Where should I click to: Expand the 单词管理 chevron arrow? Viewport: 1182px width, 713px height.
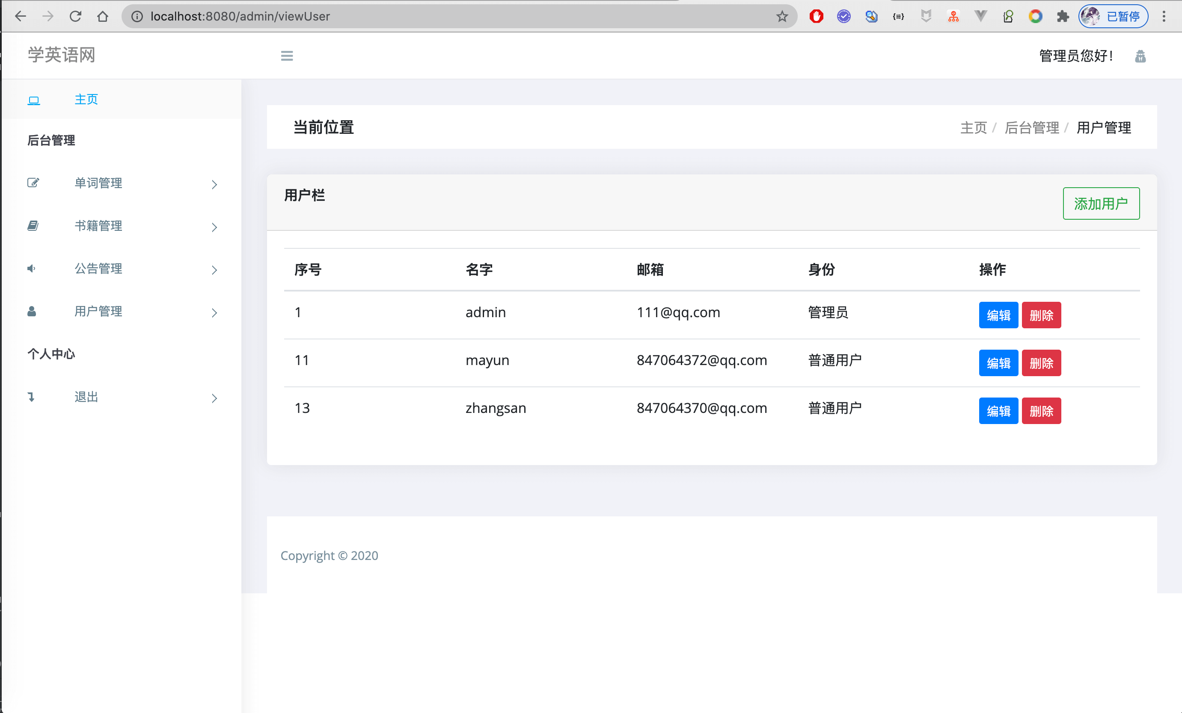tap(214, 185)
